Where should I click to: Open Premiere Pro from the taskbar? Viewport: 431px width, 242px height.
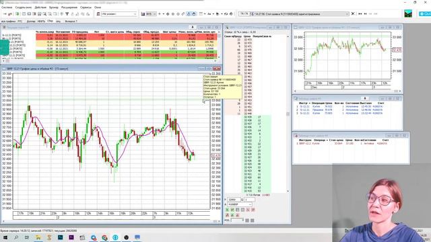point(71,237)
